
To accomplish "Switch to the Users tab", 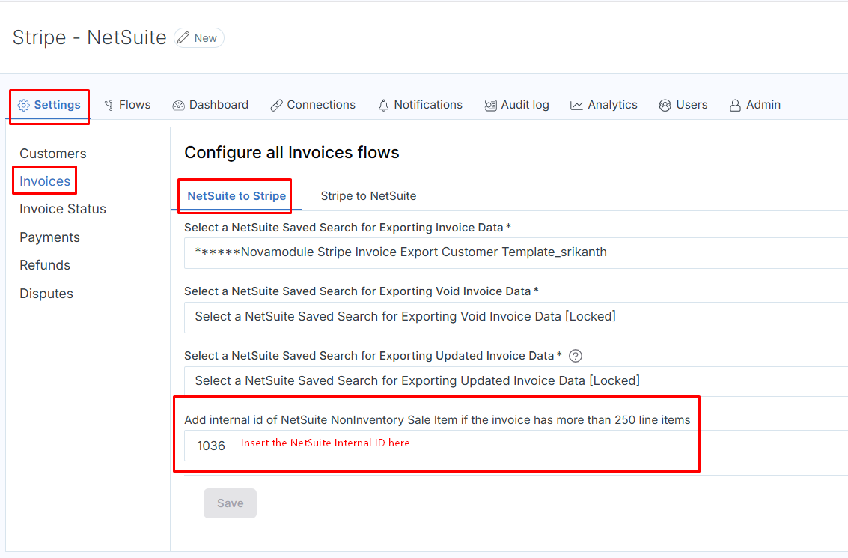I will tap(683, 105).
